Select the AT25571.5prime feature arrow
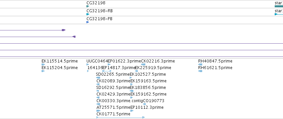Screen dimensions: 283x119 coord(98,111)
